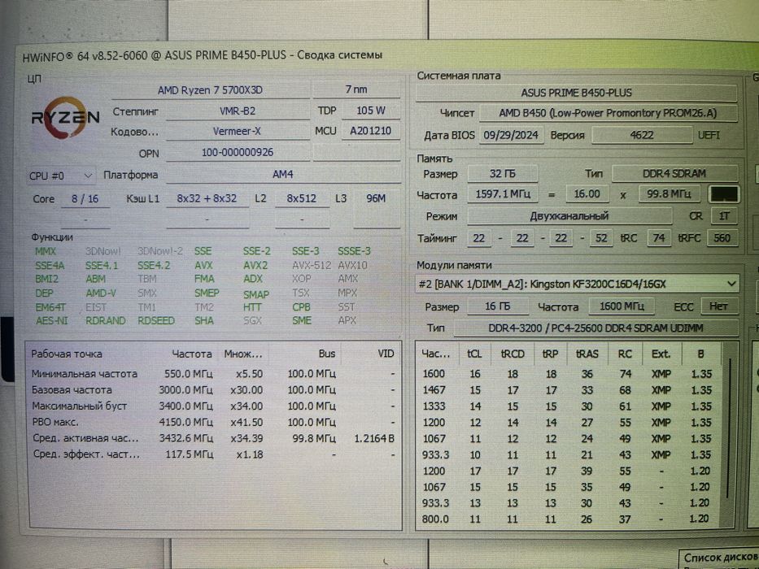Click the AVX2 feature flag
Image resolution: width=759 pixels, height=569 pixels.
tap(255, 265)
